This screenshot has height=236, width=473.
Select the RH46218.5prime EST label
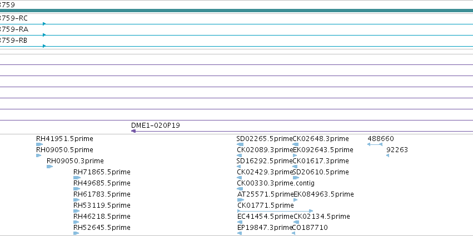102,217
